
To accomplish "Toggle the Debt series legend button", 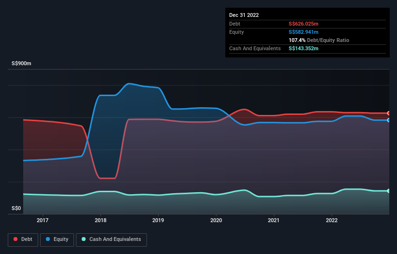I will tap(23, 240).
